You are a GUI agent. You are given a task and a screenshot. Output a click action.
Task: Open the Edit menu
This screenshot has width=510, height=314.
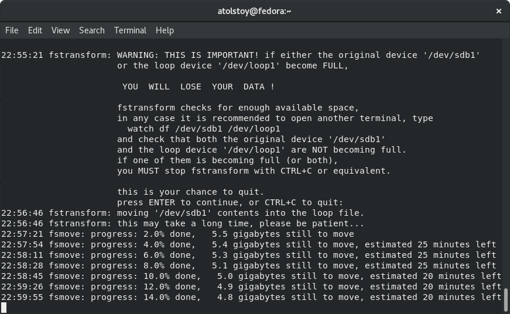(x=35, y=30)
